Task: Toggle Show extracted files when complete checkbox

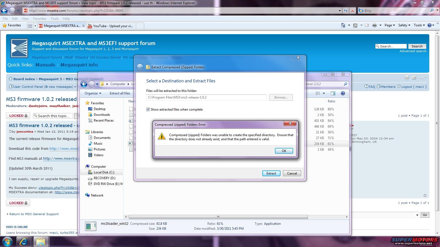Action: [x=148, y=110]
